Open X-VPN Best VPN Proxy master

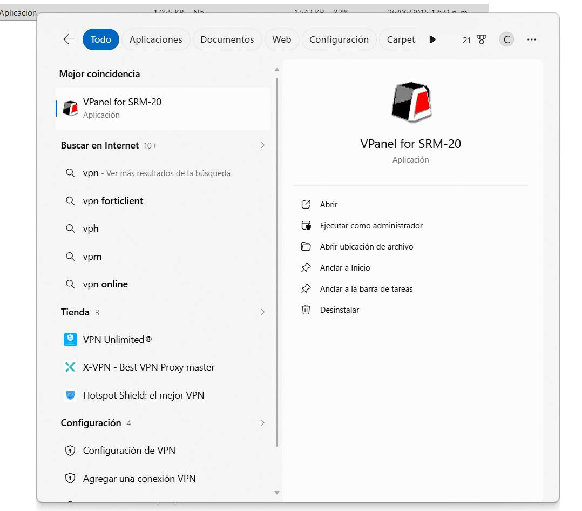click(x=163, y=367)
